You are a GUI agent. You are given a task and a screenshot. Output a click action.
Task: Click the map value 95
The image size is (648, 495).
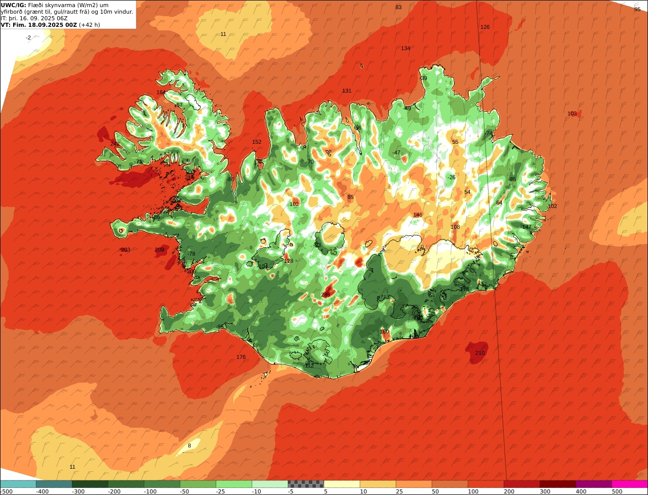(637, 9)
